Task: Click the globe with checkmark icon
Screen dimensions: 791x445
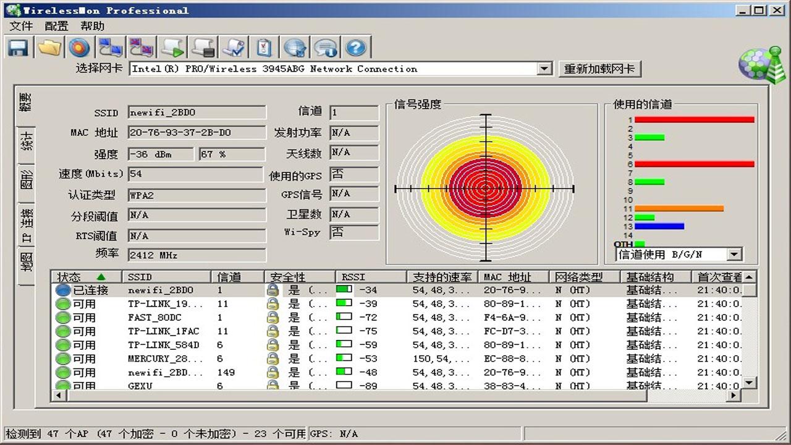Action: 295,48
